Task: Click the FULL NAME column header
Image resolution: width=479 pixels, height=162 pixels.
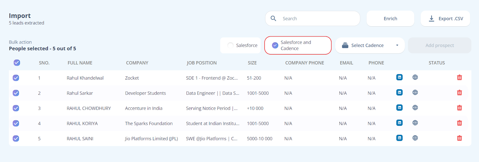Action: [80, 63]
